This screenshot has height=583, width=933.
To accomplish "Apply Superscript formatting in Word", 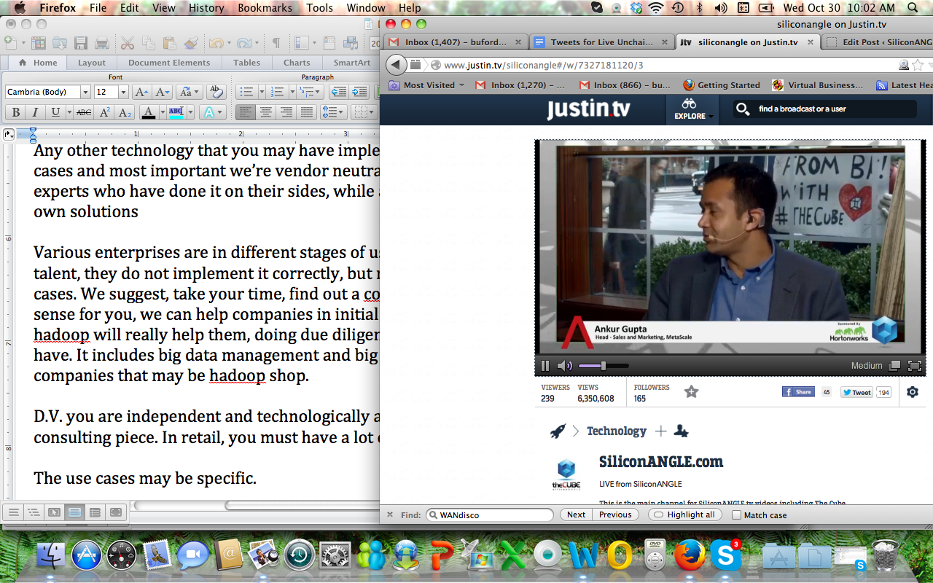I will [x=105, y=112].
